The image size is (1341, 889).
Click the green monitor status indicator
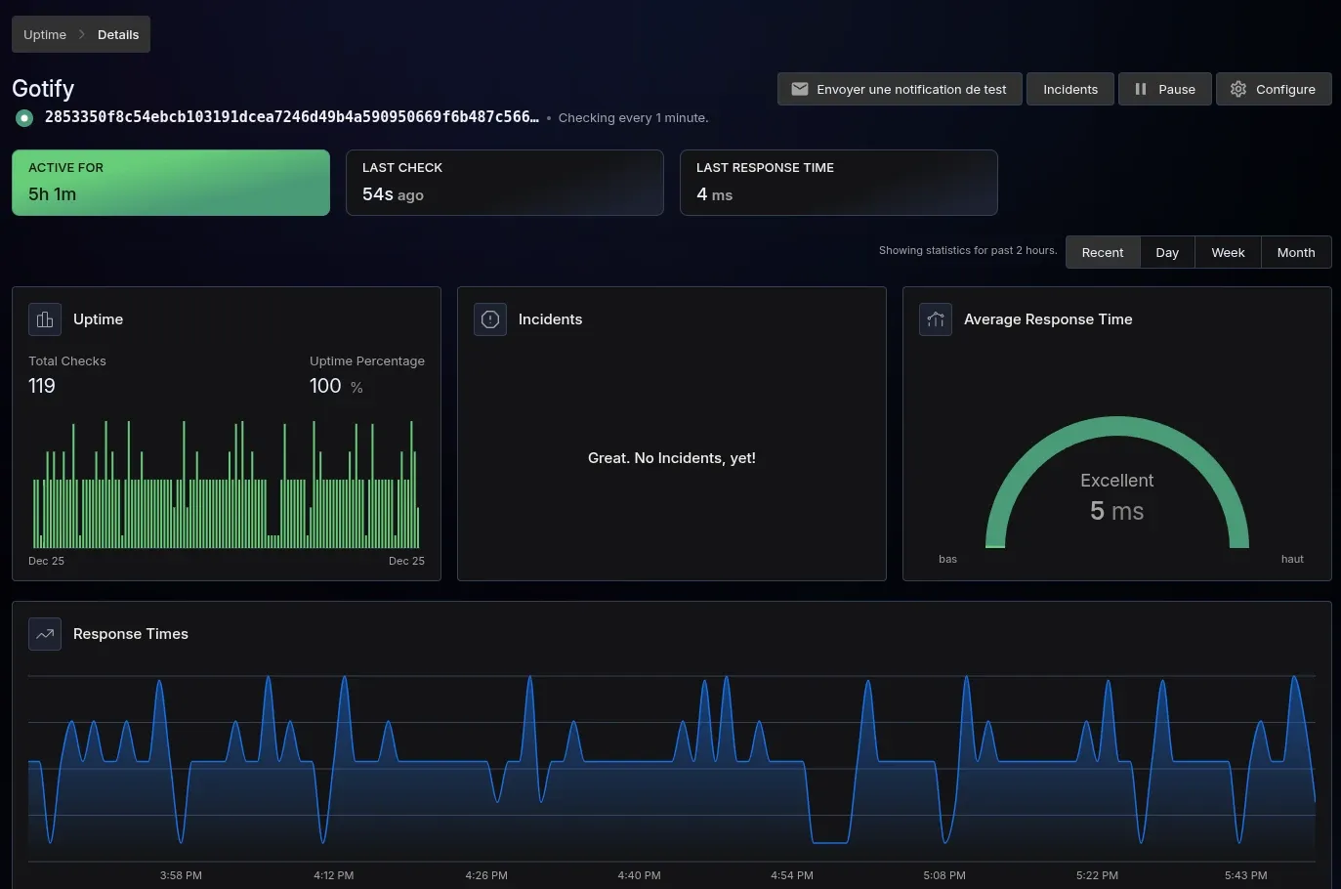[24, 118]
